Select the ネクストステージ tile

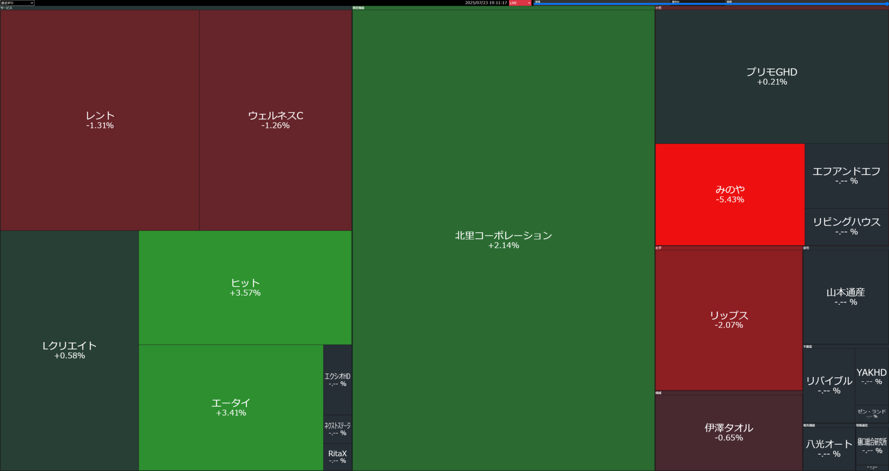(338, 429)
